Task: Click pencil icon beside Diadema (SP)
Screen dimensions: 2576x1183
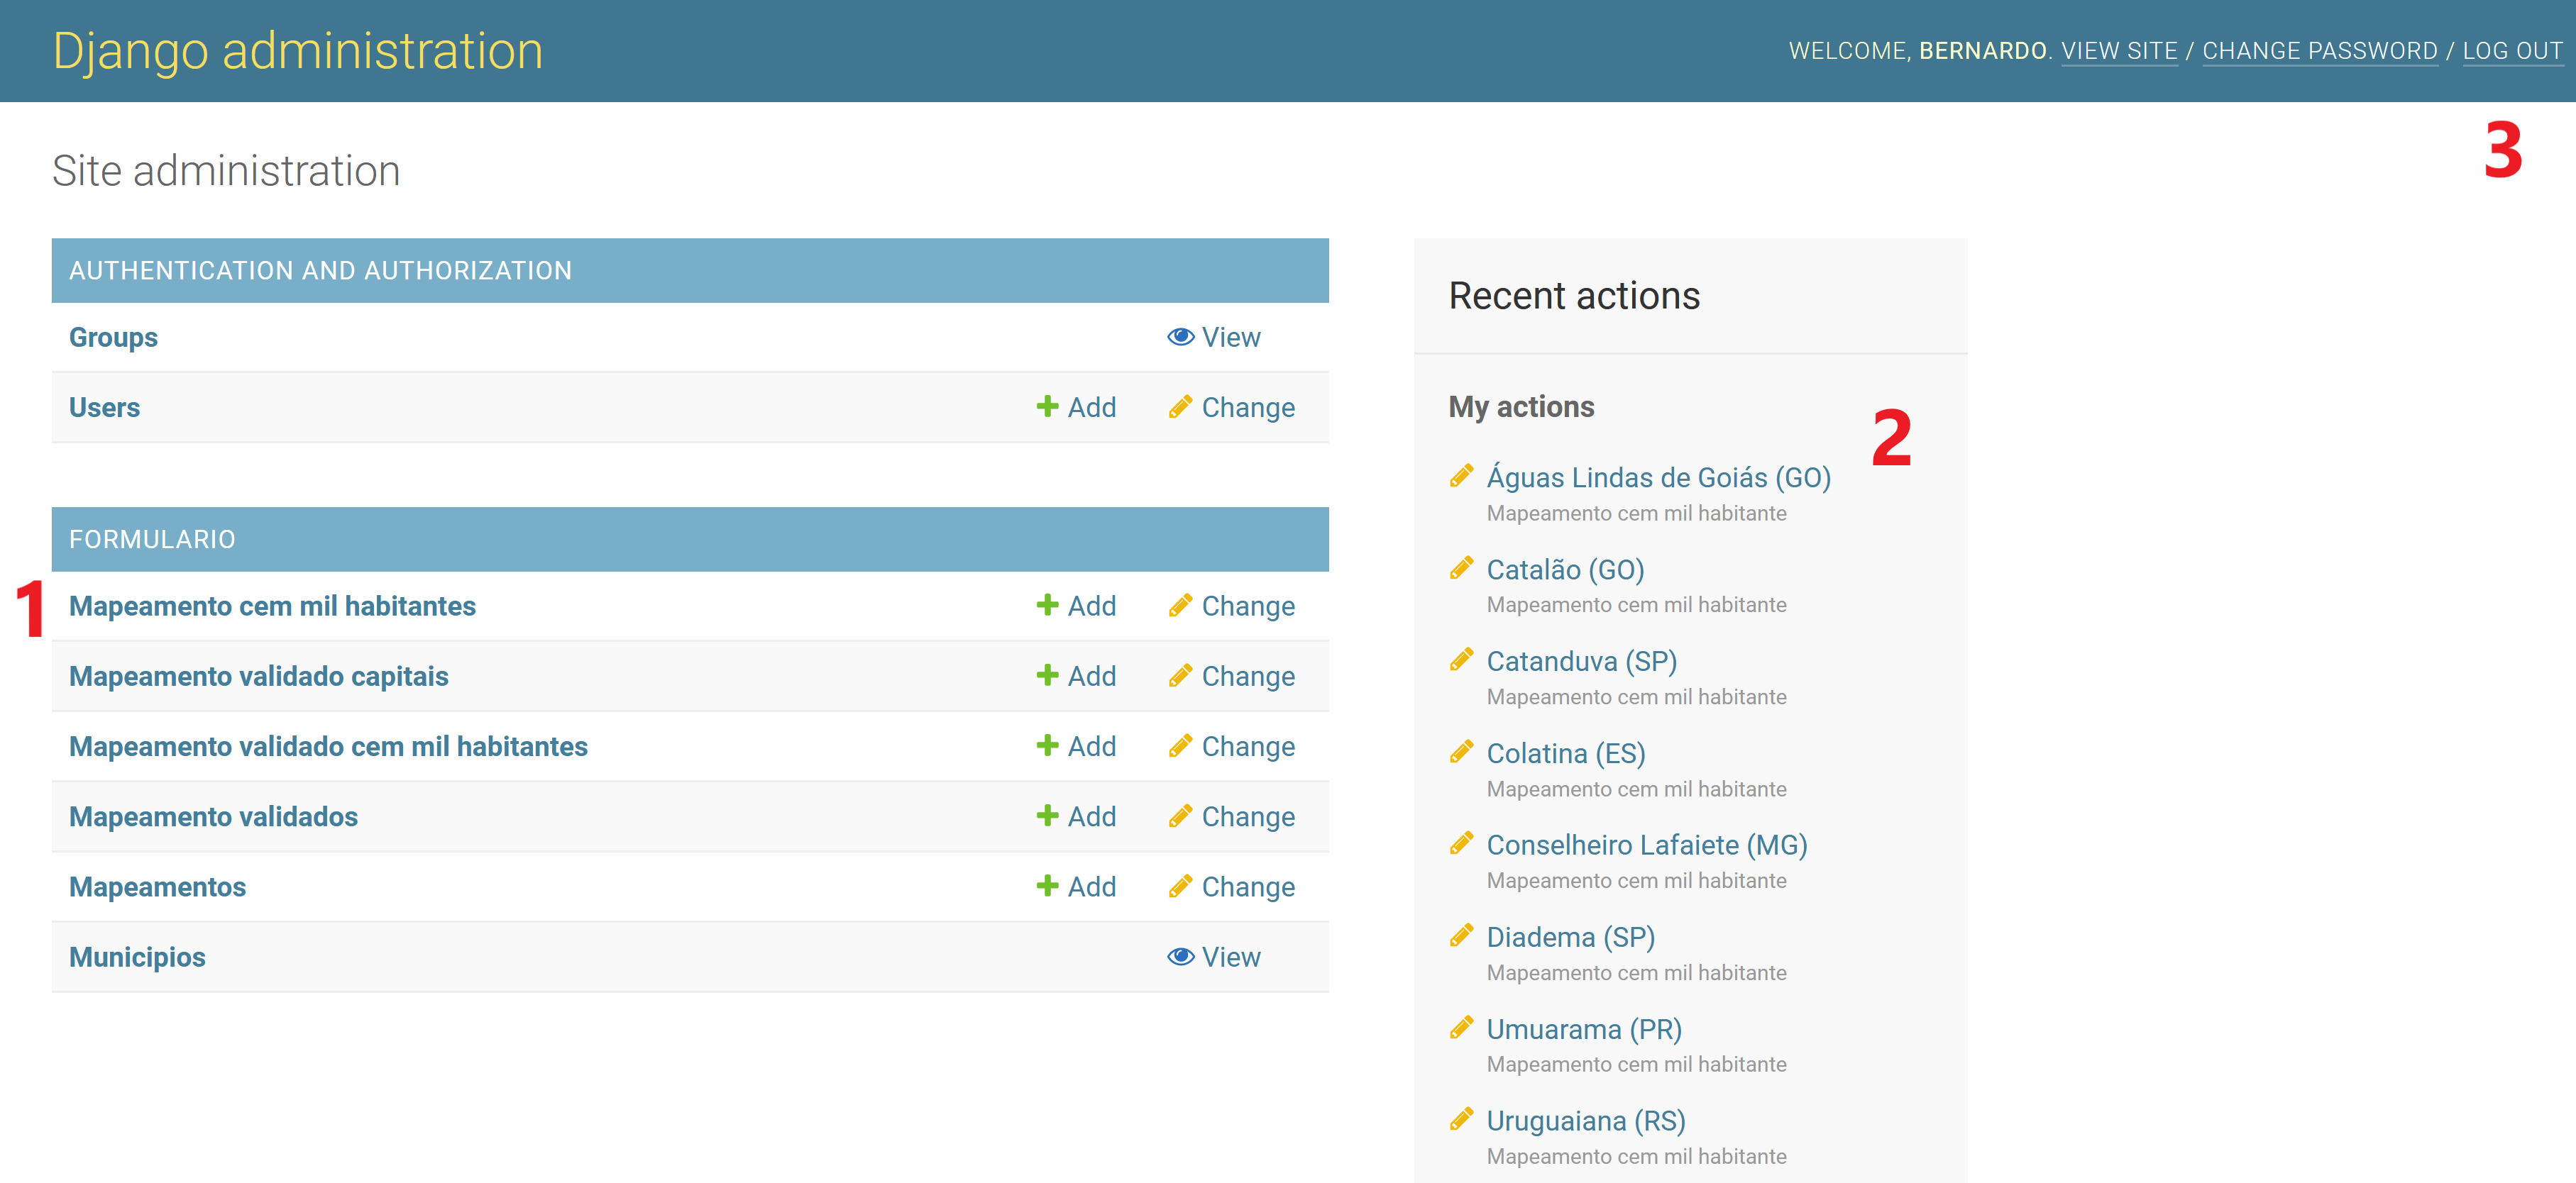Action: point(1461,935)
